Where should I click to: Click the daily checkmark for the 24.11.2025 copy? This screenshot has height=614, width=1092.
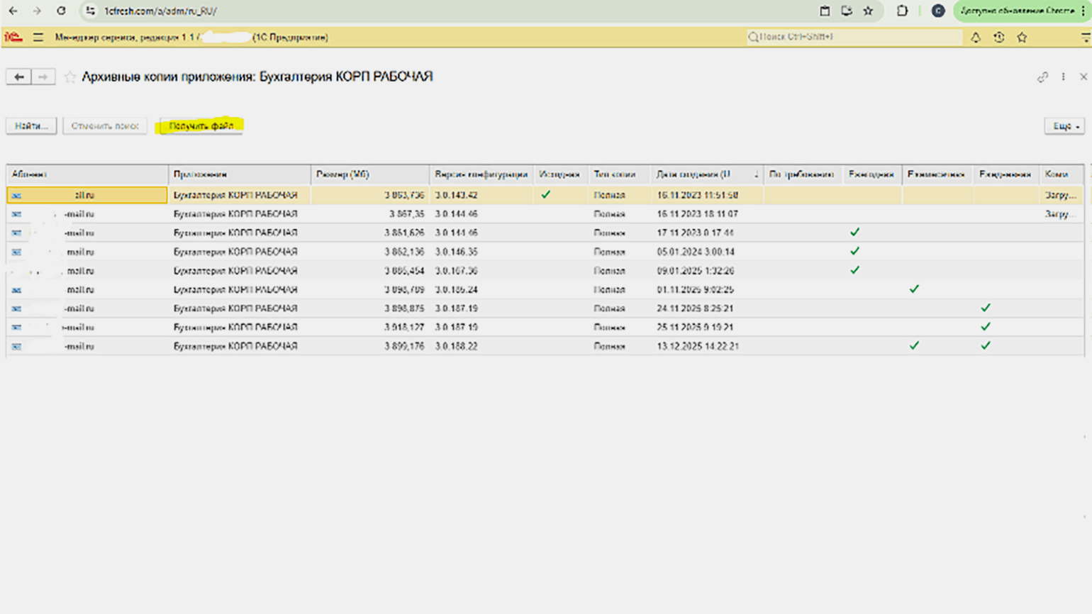click(x=985, y=308)
